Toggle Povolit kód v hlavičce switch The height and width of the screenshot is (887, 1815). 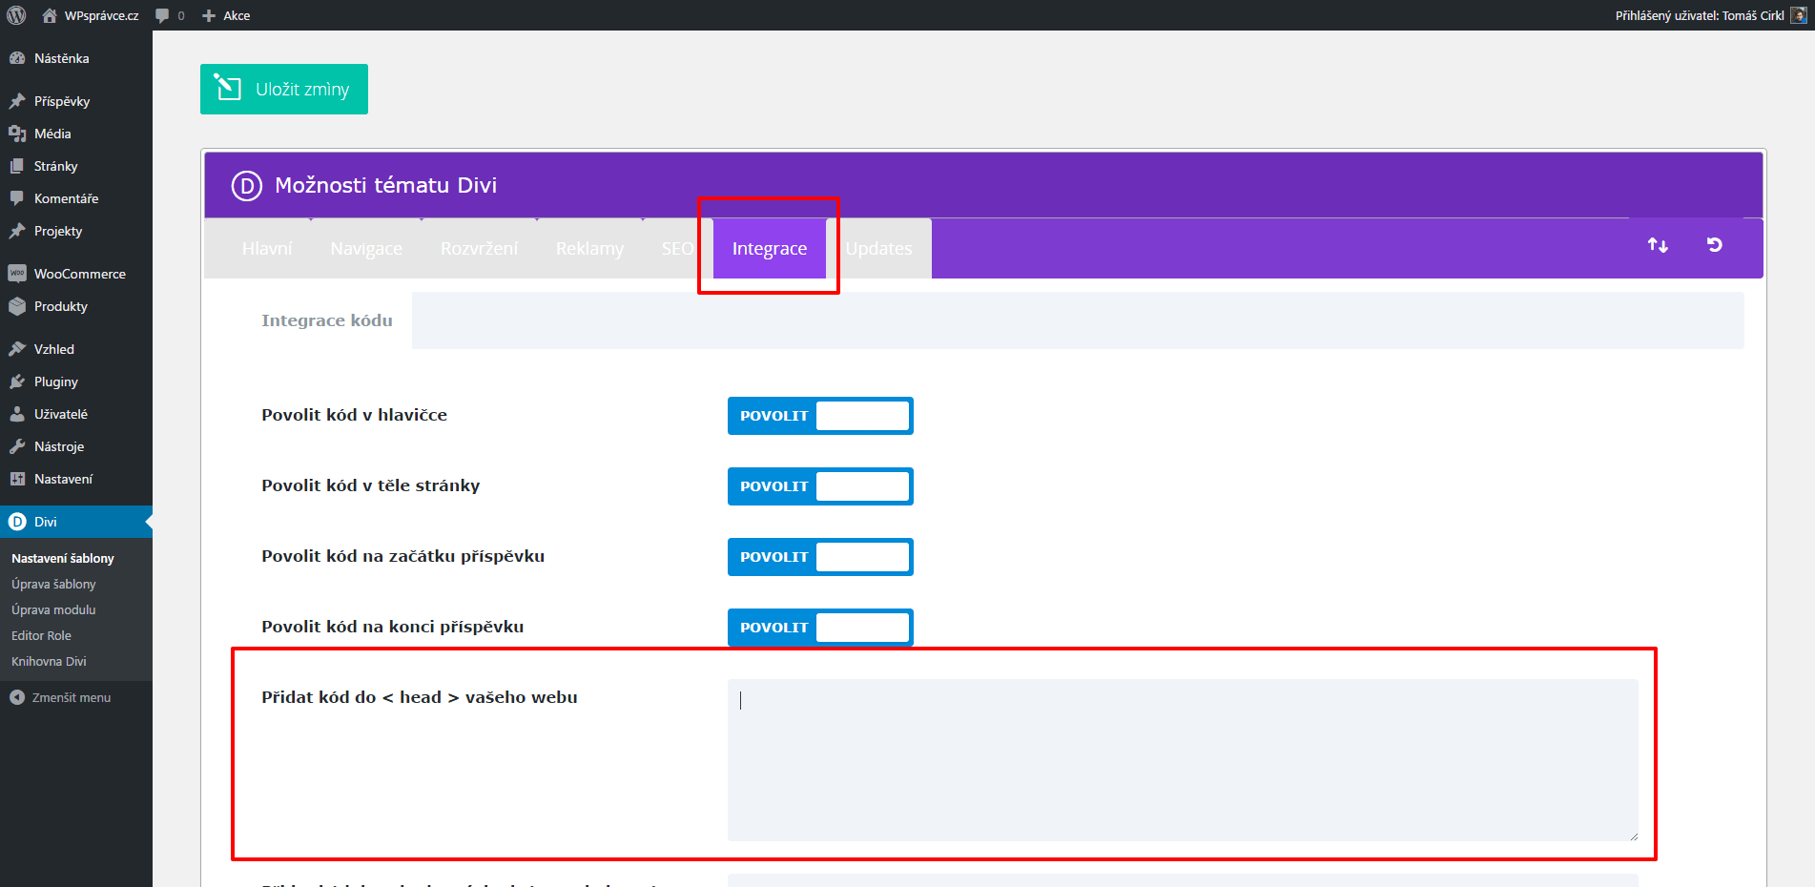(x=820, y=416)
